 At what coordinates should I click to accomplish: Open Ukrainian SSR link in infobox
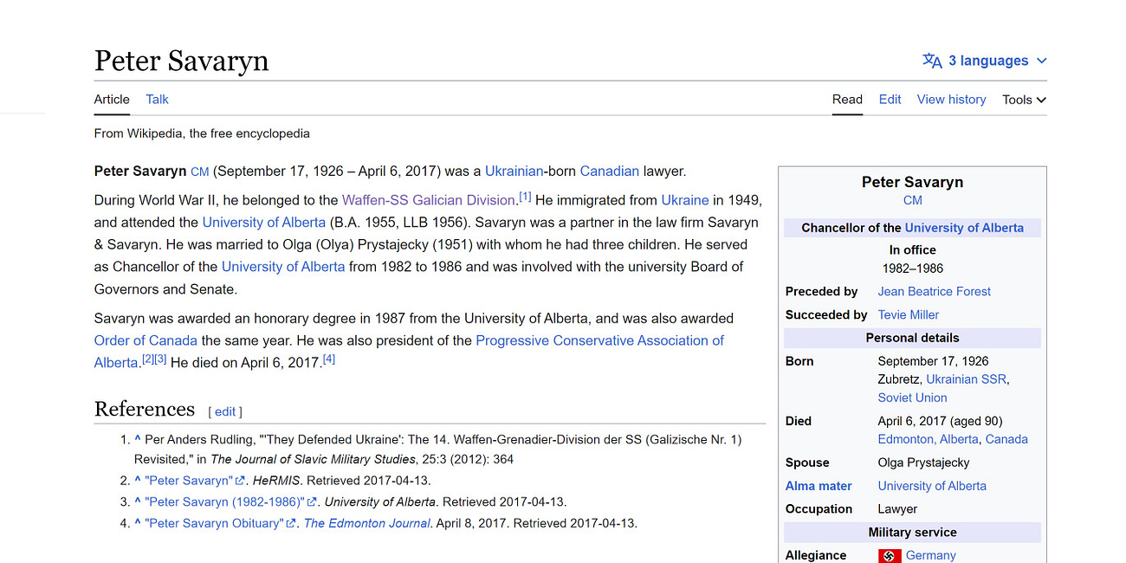[x=967, y=379]
